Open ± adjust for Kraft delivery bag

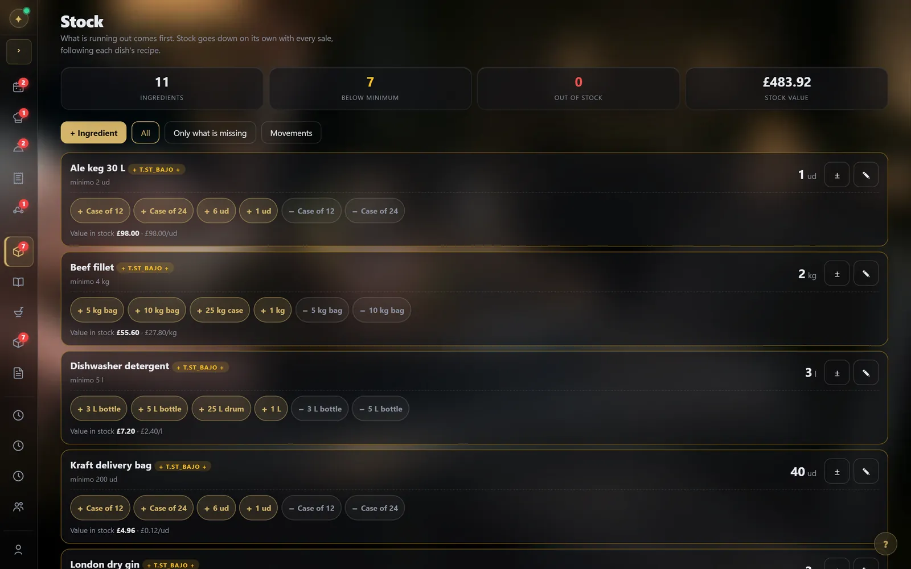coord(837,472)
